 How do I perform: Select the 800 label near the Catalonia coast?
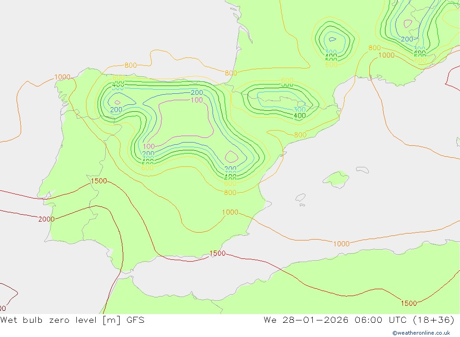point(300,135)
